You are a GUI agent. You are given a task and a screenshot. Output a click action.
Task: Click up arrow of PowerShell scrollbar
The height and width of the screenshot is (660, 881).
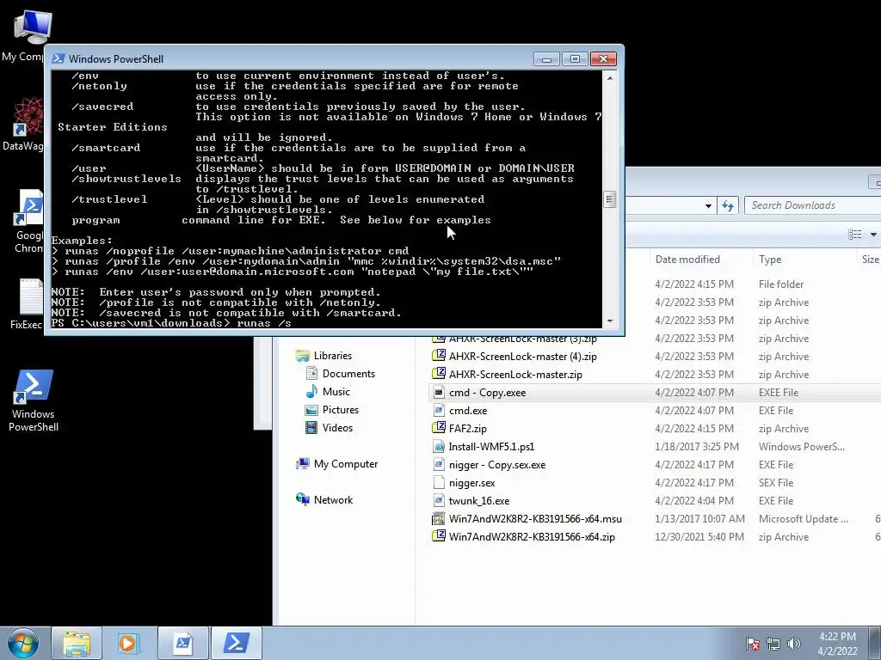coord(610,78)
